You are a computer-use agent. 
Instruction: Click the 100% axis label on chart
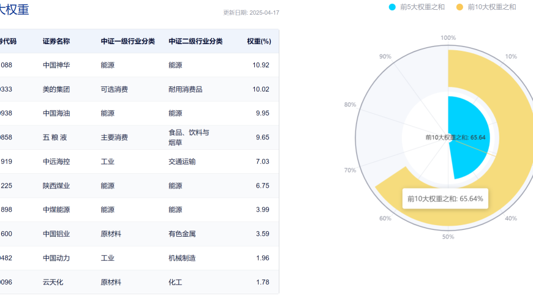click(x=448, y=38)
